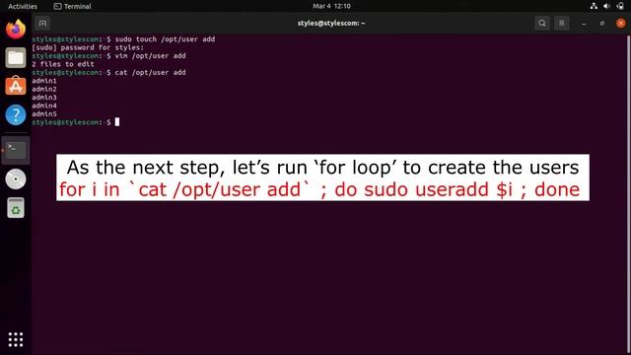Click the window title 'styles@stylescom: ~'
The height and width of the screenshot is (355, 631).
click(331, 23)
